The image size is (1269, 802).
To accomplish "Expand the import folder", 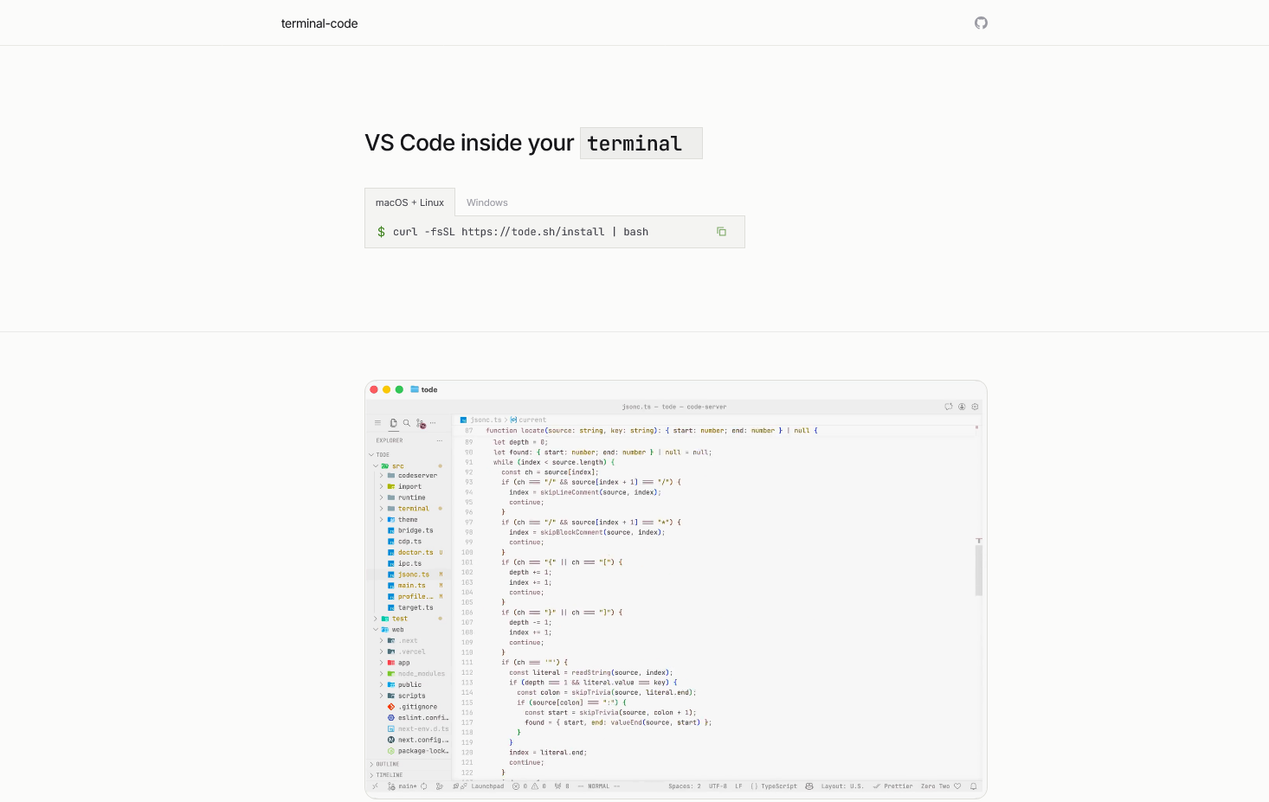I will coord(381,487).
